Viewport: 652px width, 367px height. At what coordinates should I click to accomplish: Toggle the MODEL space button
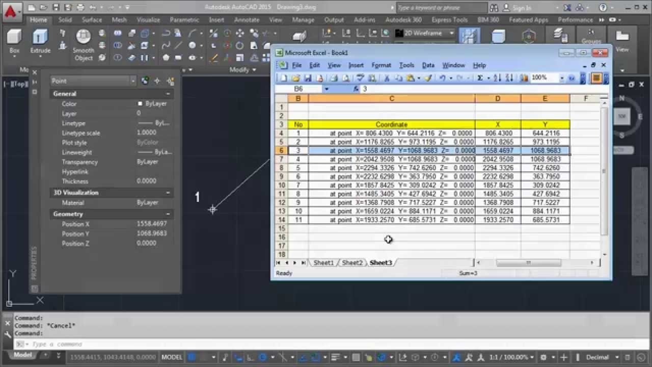(172, 357)
